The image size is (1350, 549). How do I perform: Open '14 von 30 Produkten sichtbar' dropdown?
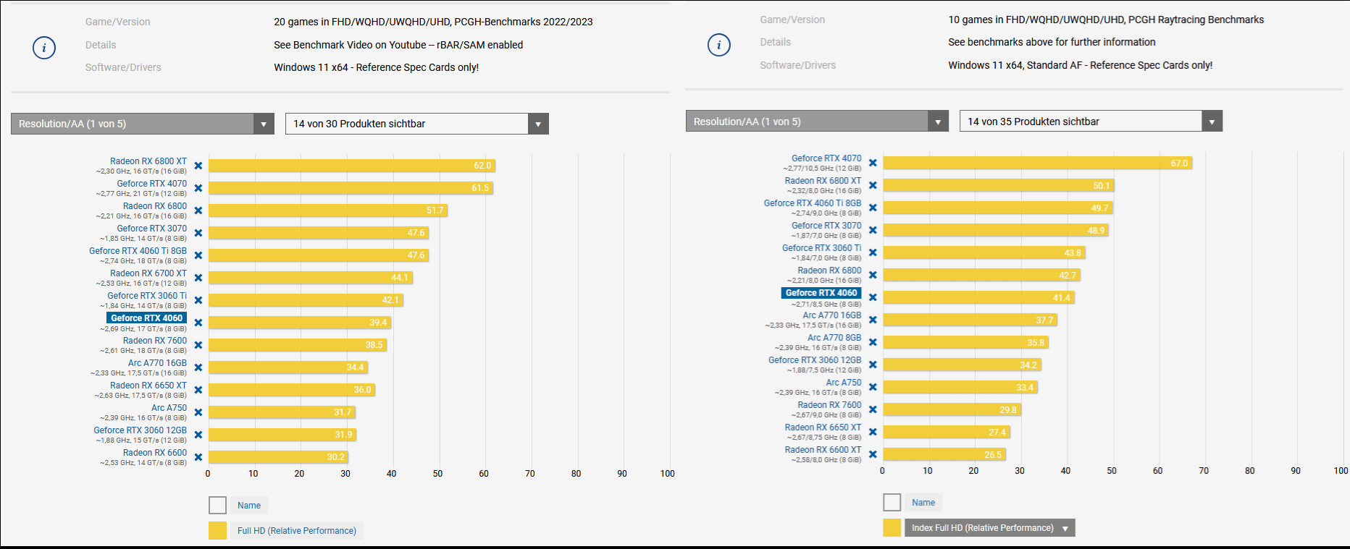pyautogui.click(x=417, y=124)
